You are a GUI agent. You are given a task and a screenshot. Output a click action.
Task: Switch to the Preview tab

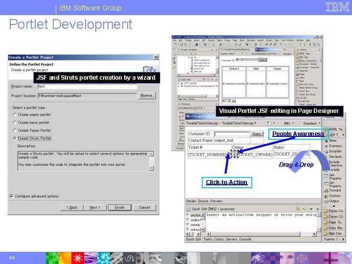(216, 201)
